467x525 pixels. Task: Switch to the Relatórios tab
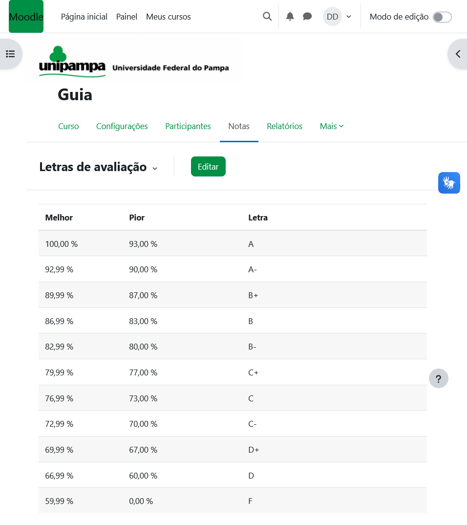coord(284,126)
